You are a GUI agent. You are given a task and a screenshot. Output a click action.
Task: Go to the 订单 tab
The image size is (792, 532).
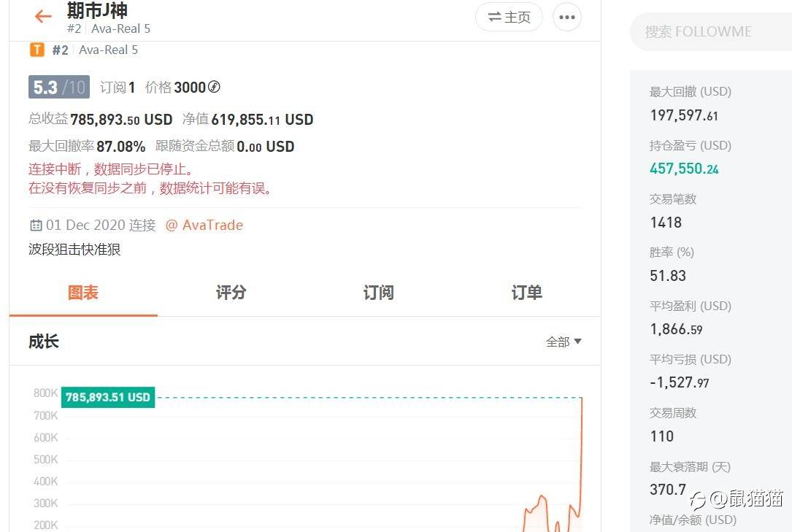pos(527,292)
